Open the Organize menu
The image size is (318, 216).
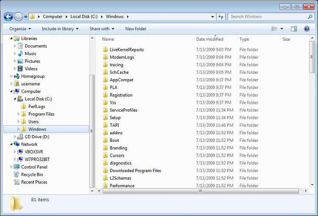pyautogui.click(x=20, y=29)
